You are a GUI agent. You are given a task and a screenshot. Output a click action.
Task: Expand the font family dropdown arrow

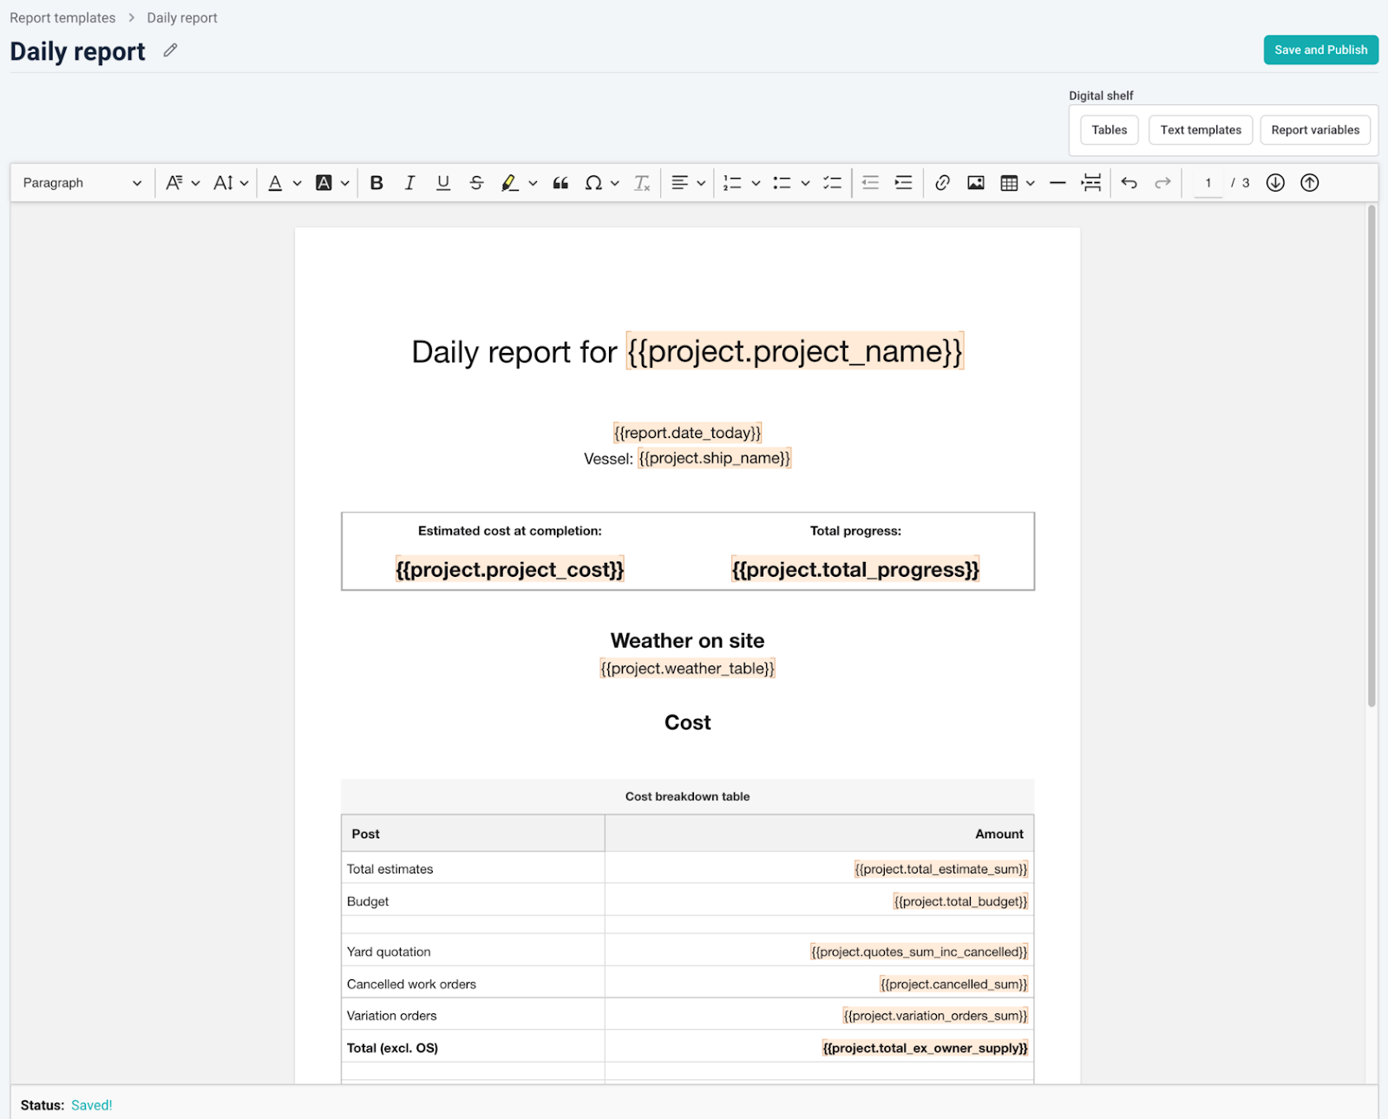coord(195,183)
